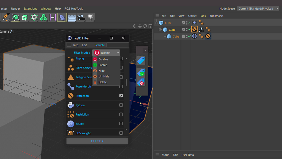Select the Python tag row label
This screenshot has width=282, height=159.
[x=80, y=105]
